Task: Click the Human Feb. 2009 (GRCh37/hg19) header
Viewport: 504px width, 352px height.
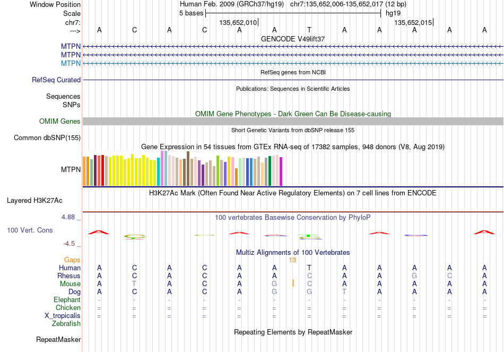Action: 232,4
